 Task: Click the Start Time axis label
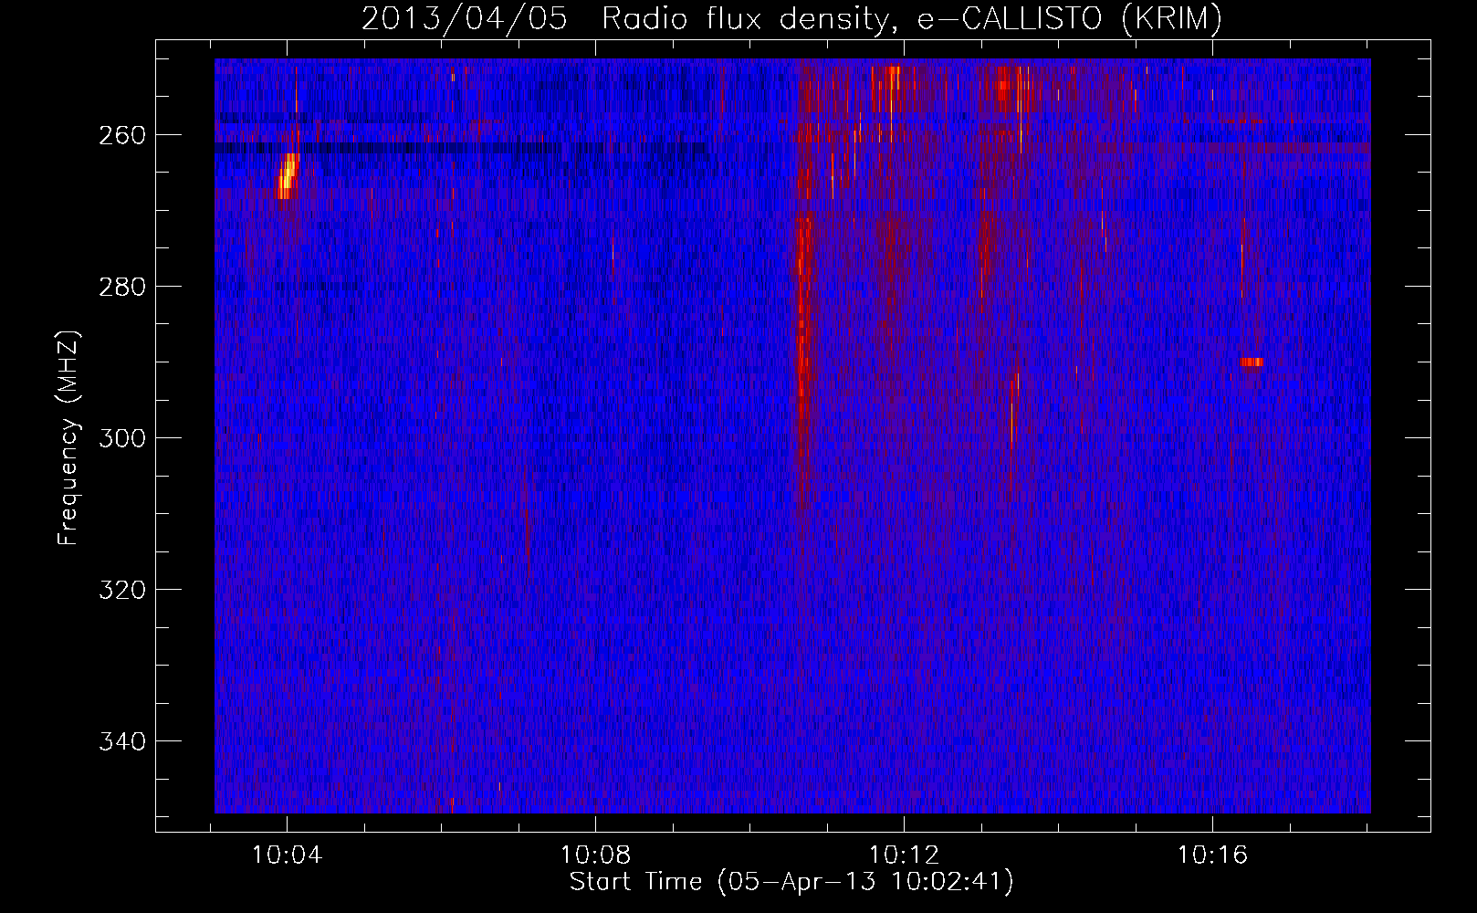(x=791, y=882)
